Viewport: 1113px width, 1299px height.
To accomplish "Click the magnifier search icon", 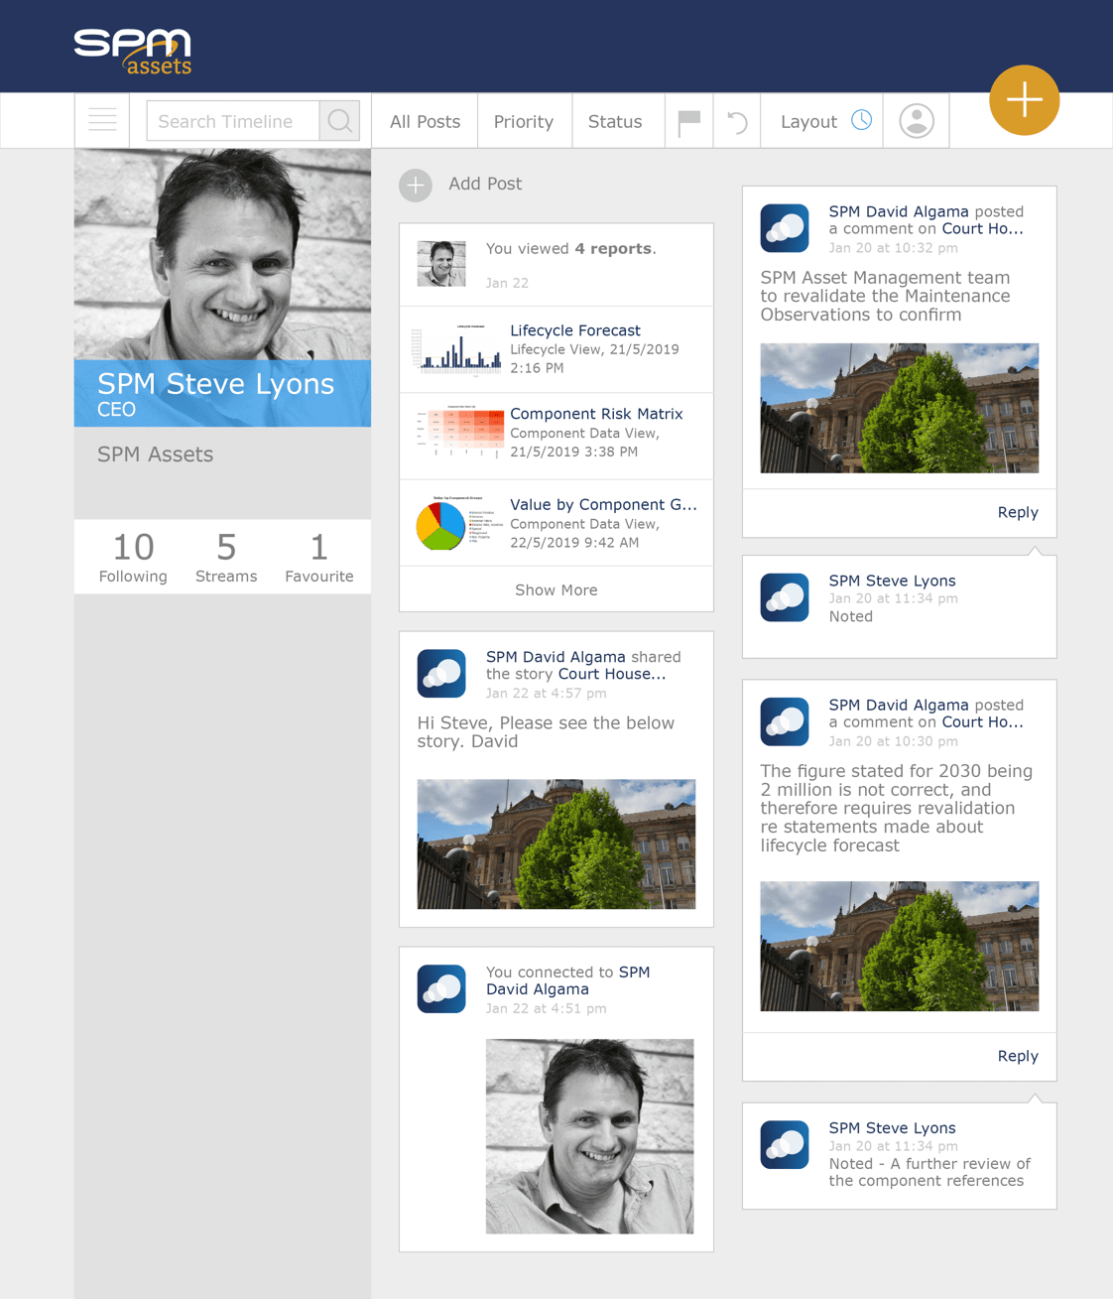I will click(339, 121).
